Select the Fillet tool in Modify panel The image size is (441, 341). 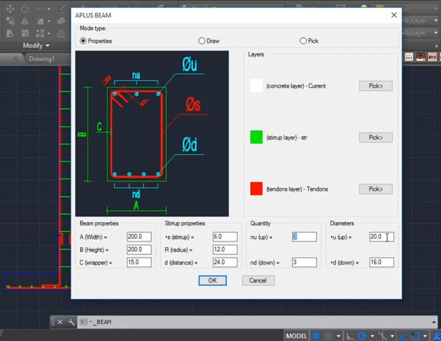tap(39, 21)
